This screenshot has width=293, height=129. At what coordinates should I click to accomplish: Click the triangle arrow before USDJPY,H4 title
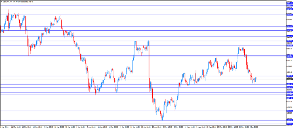click(x=2, y=1)
